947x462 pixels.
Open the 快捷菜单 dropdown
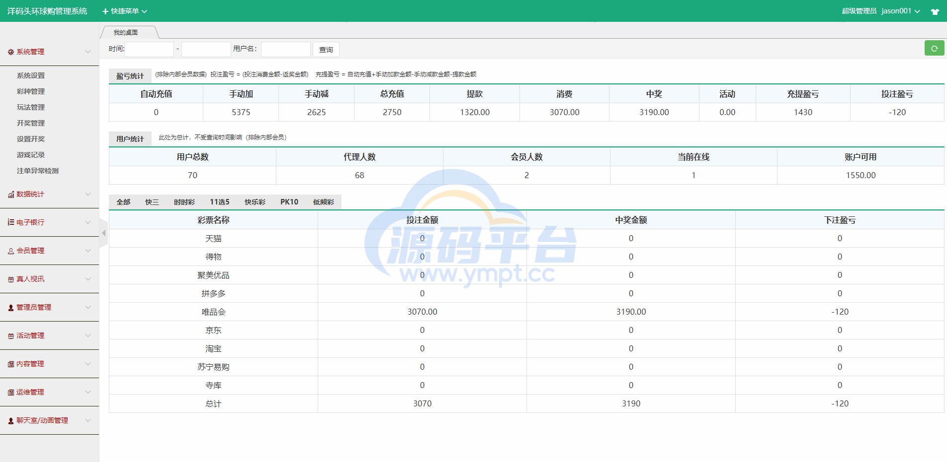click(x=125, y=11)
